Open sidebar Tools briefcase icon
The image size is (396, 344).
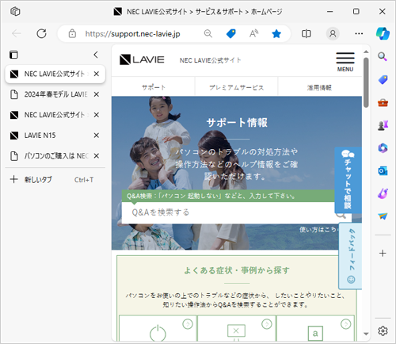383,102
